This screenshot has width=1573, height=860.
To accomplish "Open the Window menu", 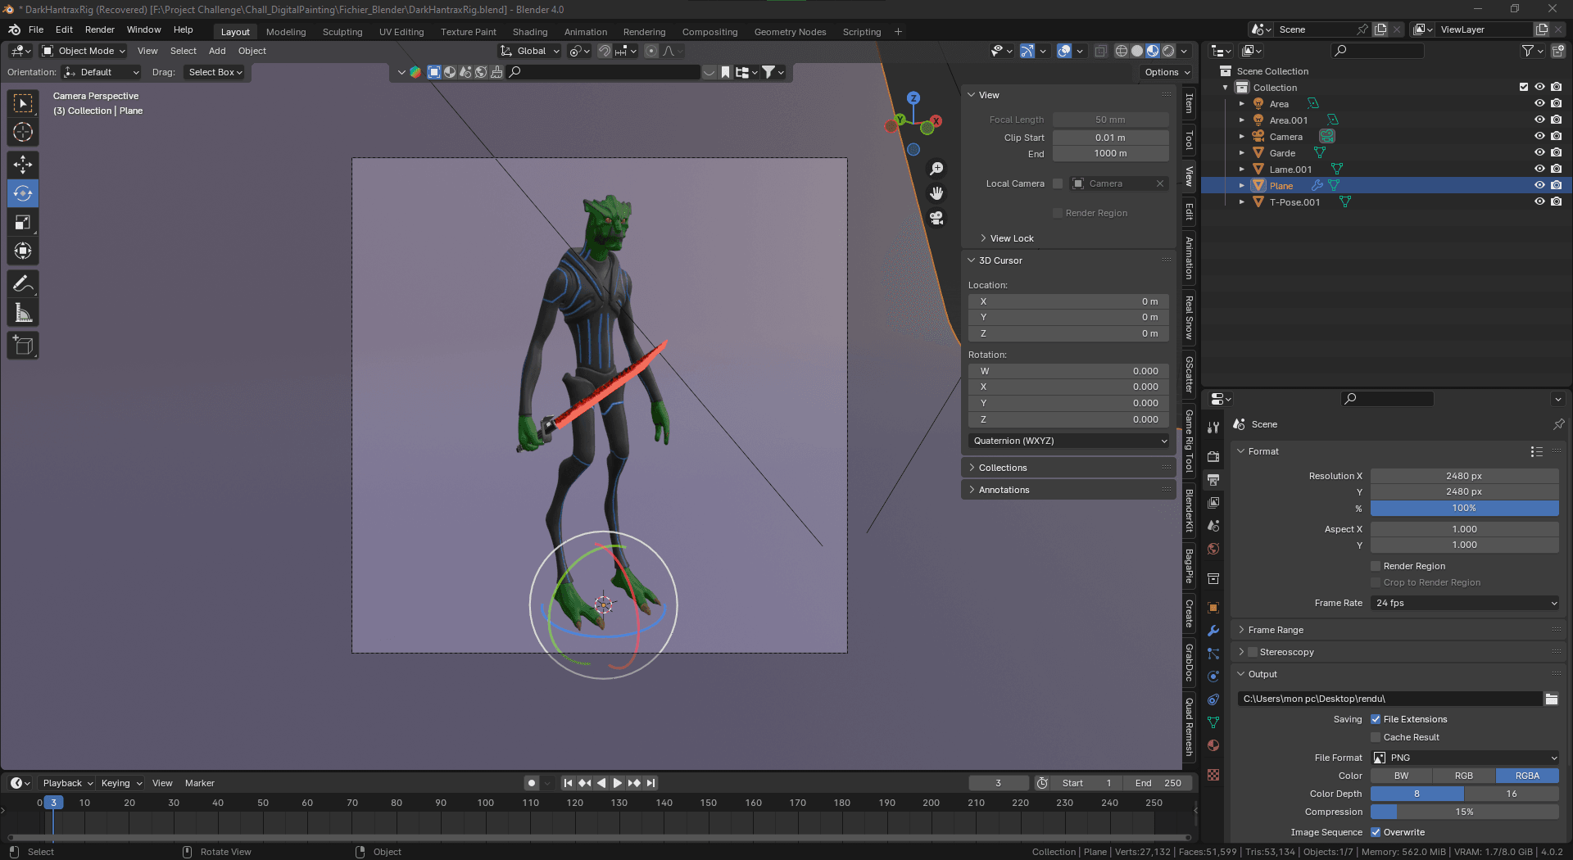I will click(x=144, y=29).
